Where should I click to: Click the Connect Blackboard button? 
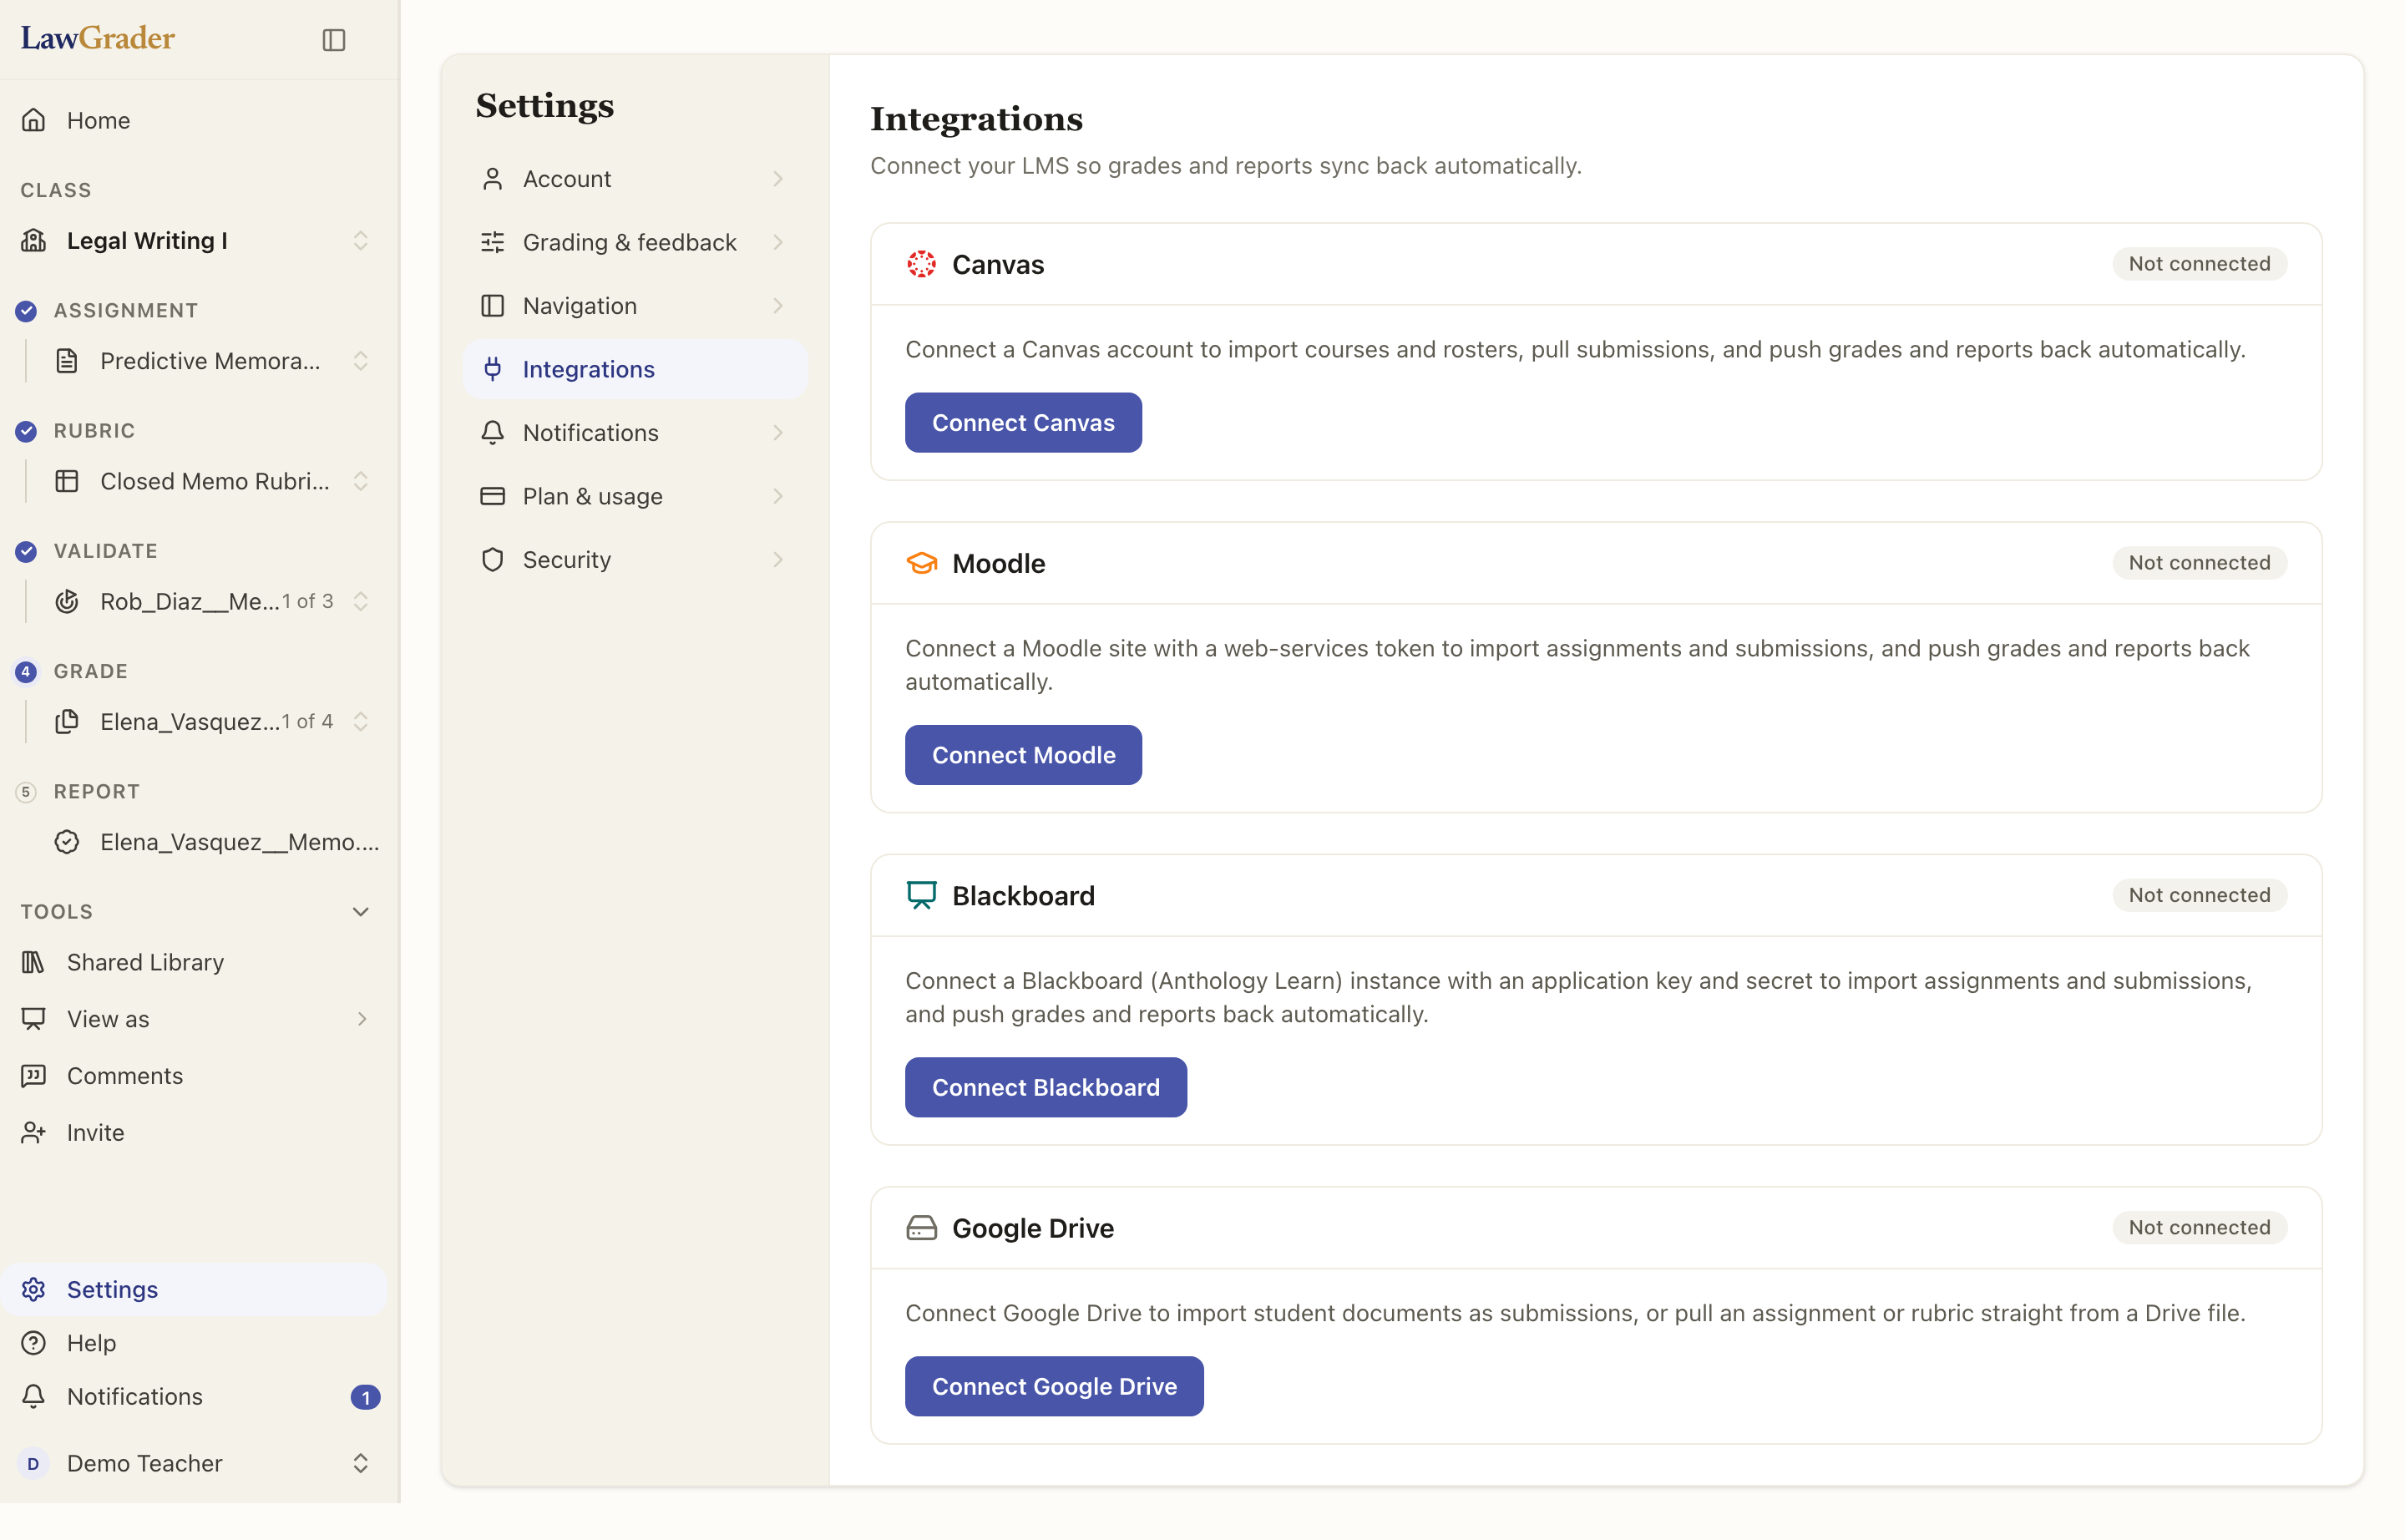coord(1045,1087)
